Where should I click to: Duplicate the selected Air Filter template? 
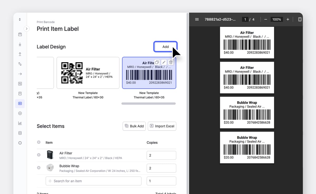[x=157, y=62]
